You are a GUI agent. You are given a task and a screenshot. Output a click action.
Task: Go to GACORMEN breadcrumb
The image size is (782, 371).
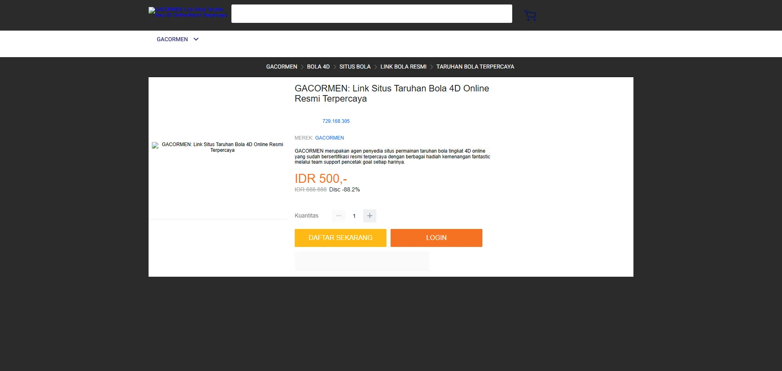[x=281, y=67]
